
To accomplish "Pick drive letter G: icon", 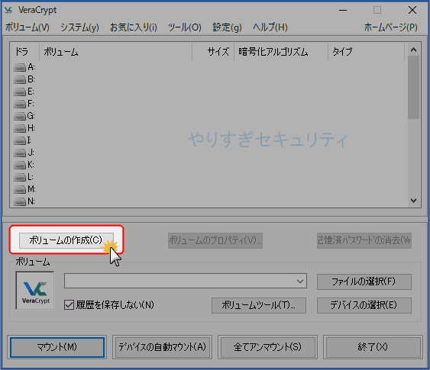I will [20, 117].
